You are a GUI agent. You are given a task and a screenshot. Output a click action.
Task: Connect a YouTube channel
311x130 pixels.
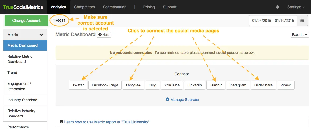coord(172,85)
